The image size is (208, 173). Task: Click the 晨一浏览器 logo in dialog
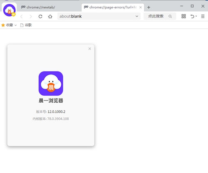point(51,84)
